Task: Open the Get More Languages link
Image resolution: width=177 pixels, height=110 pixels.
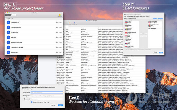Action: (x=158, y=18)
